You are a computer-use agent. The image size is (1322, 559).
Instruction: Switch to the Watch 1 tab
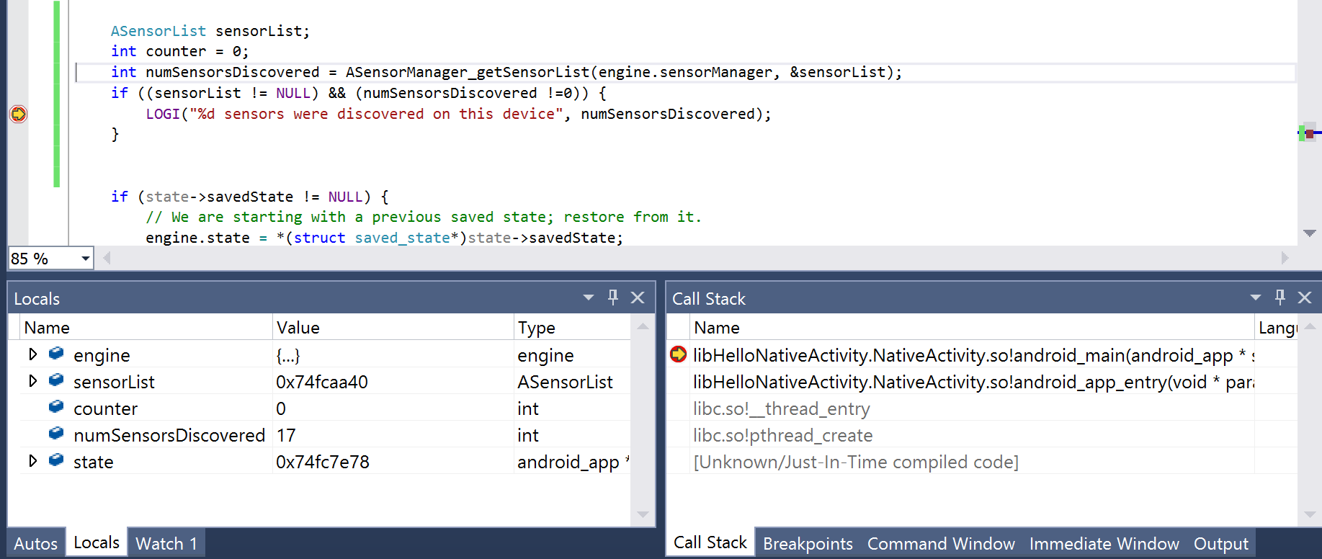(x=166, y=544)
